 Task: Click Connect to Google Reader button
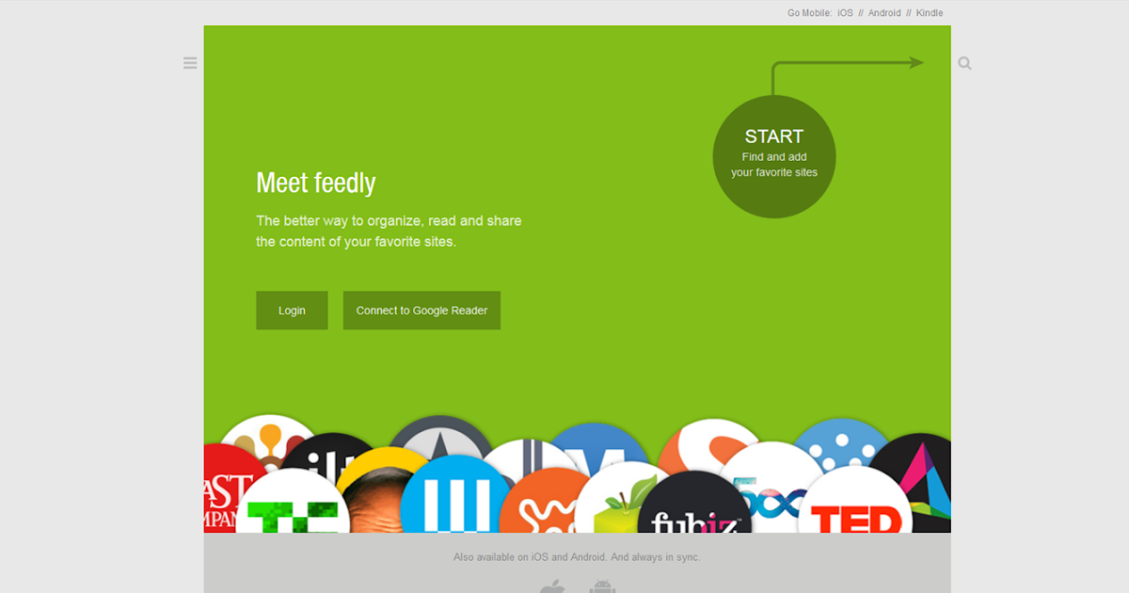pyautogui.click(x=421, y=311)
